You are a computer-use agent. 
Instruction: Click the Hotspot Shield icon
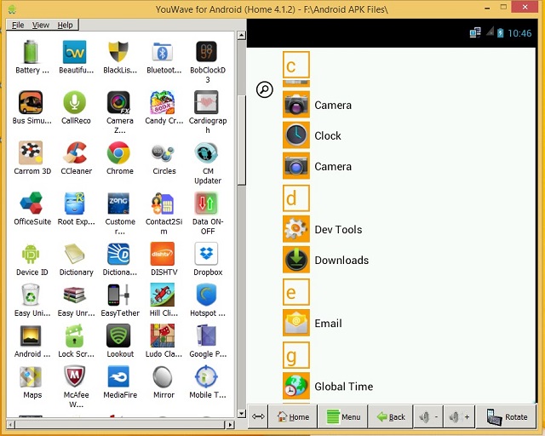(x=206, y=295)
